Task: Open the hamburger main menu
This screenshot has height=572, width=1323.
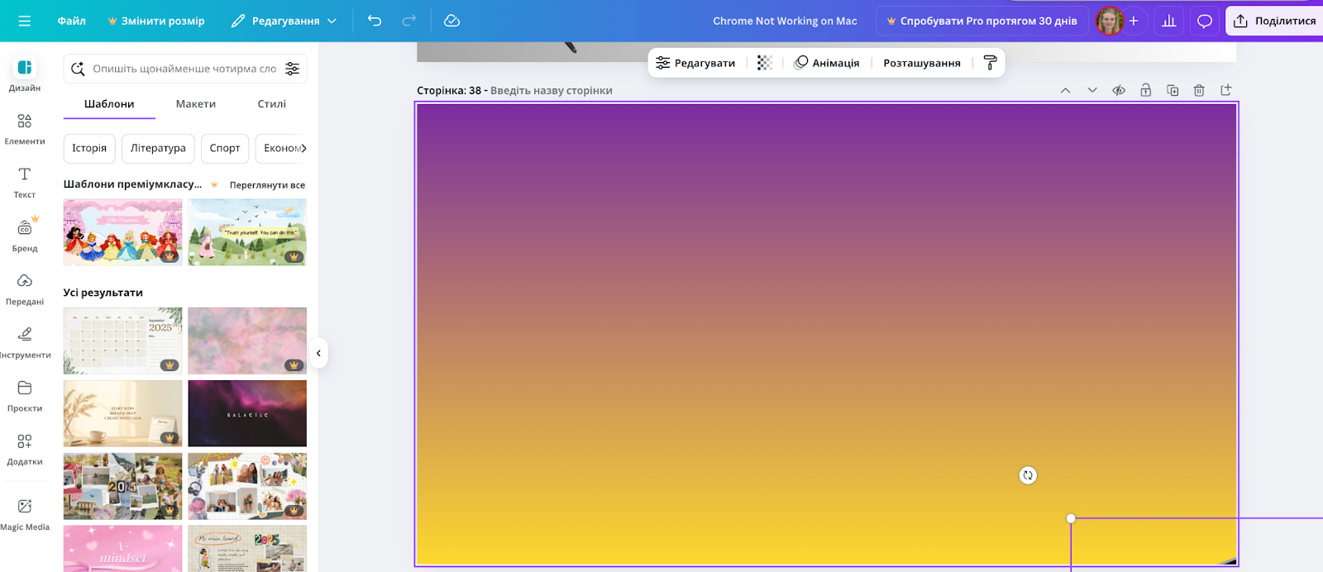Action: [24, 21]
